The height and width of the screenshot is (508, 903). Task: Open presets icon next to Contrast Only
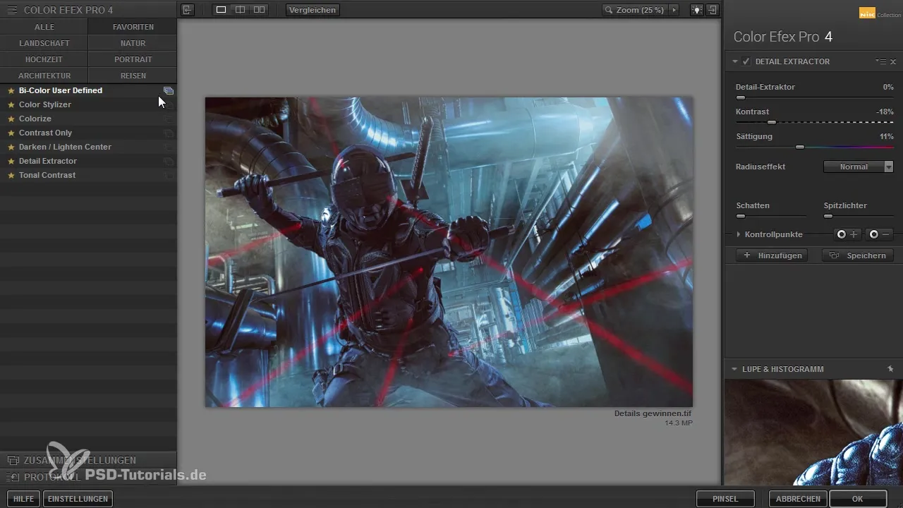pyautogui.click(x=169, y=133)
